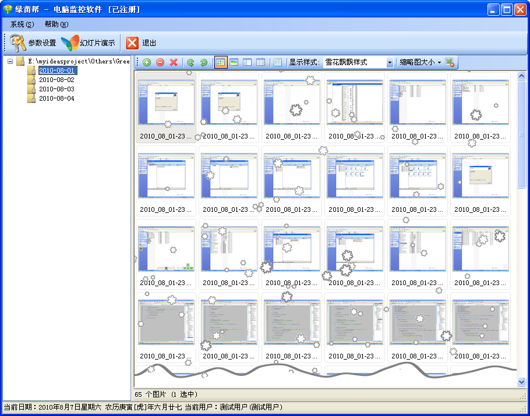Screen dimensions: 530x416
Task: Click the 退出 exit button
Action: pyautogui.click(x=141, y=43)
